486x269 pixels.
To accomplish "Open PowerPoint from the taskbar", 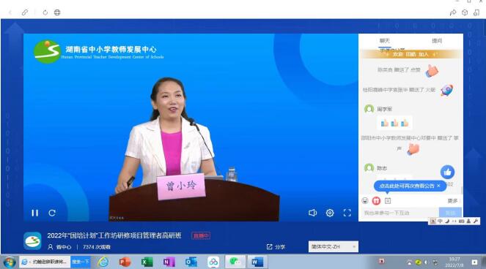I will point(125,262).
